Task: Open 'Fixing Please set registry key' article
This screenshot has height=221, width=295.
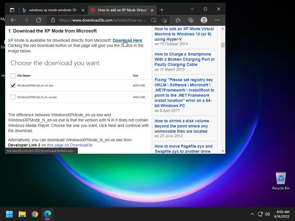Action: (x=184, y=93)
